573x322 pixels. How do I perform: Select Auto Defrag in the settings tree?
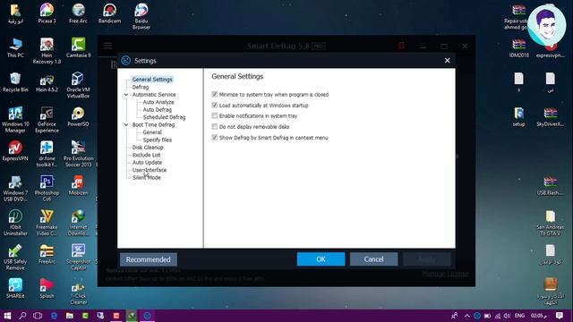pos(158,109)
